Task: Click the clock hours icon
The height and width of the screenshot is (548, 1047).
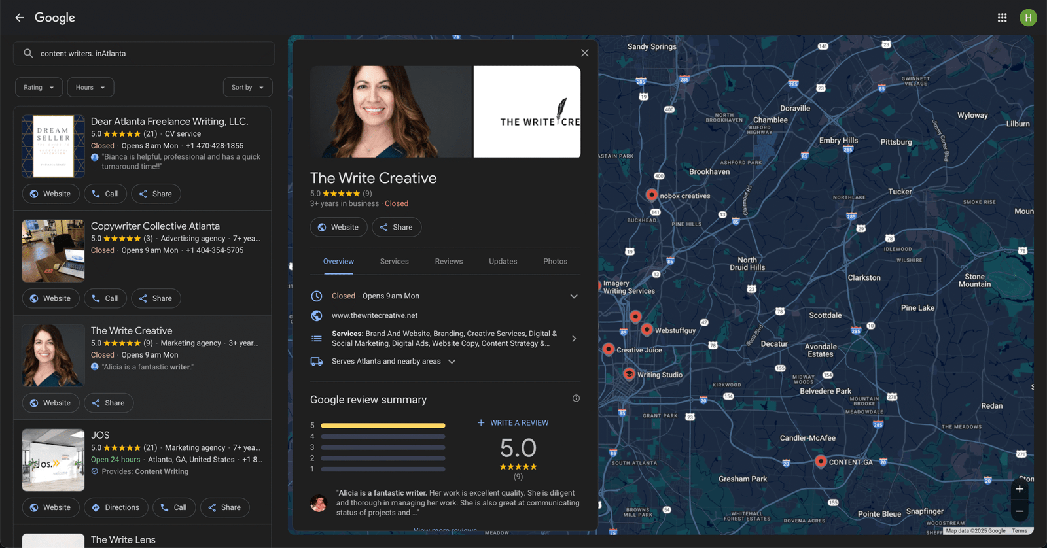Action: (x=317, y=296)
